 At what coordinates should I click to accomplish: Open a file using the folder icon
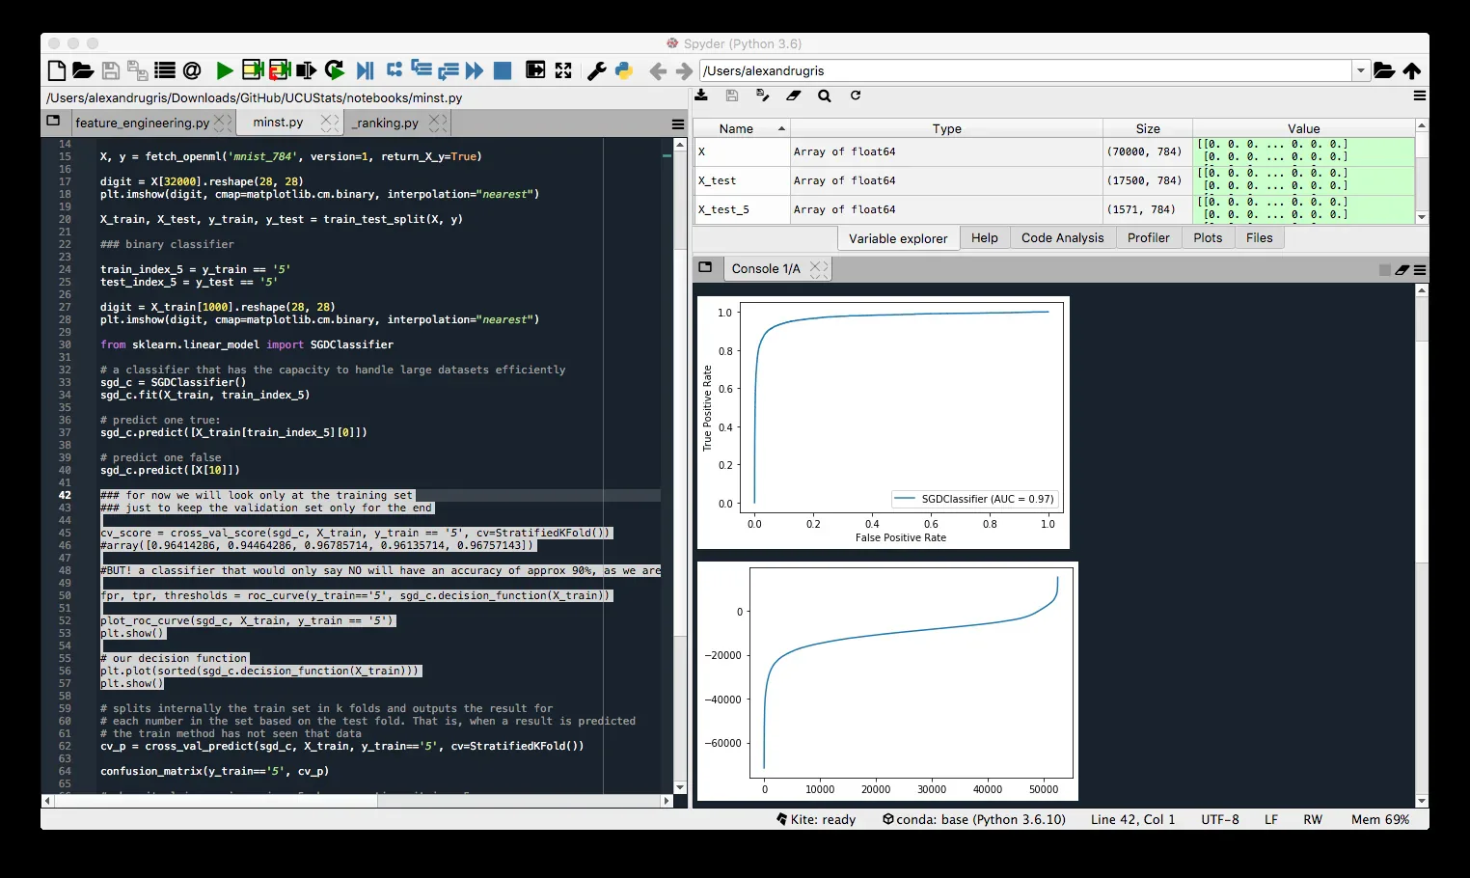(x=83, y=70)
